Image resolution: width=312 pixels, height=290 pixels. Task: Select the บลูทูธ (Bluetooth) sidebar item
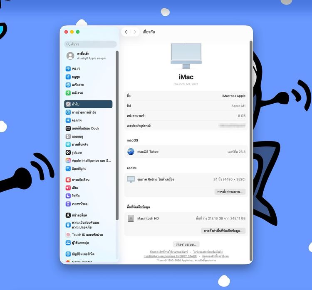point(75,77)
